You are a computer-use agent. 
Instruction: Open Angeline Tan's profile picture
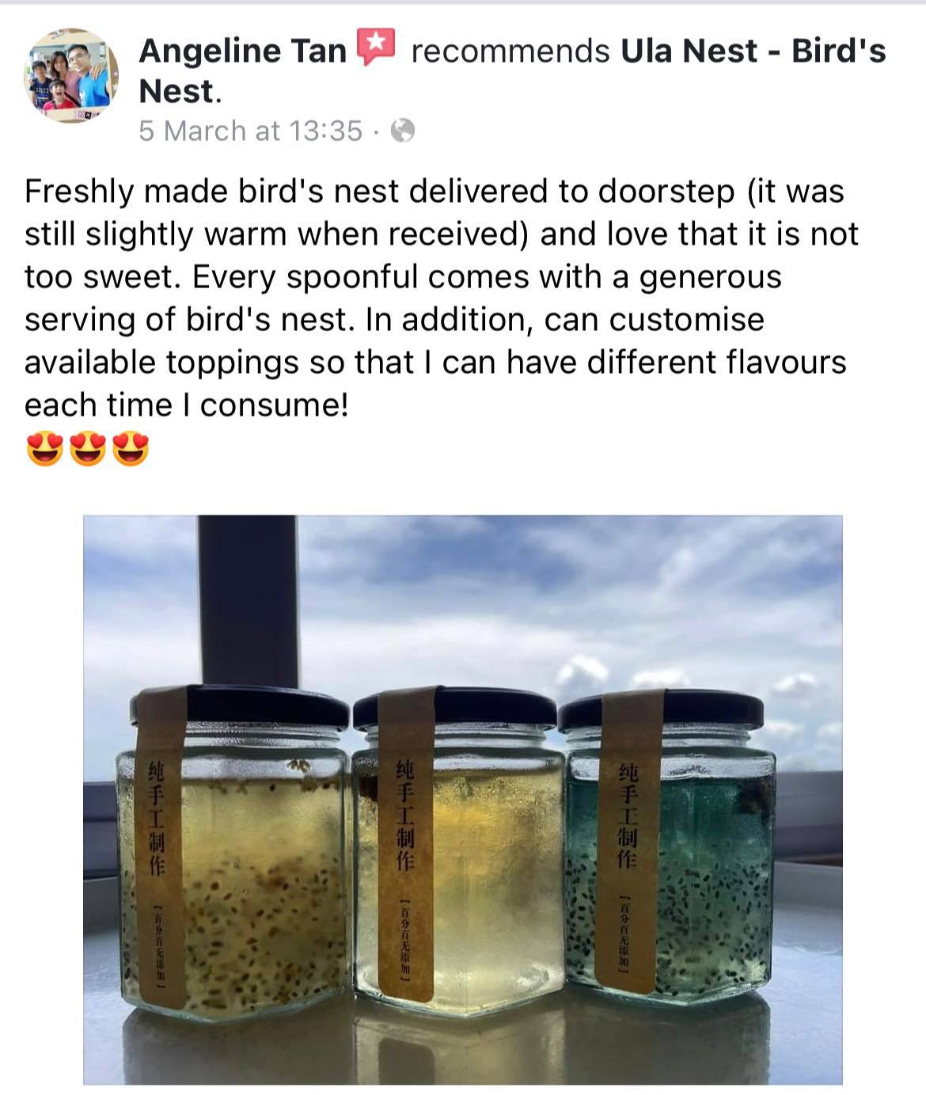(72, 76)
